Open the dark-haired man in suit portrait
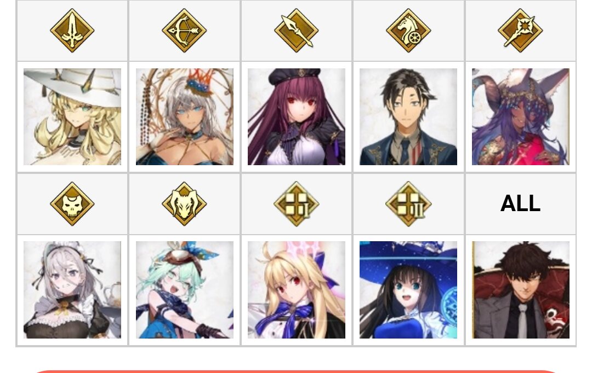The height and width of the screenshot is (373, 592). pos(408,117)
